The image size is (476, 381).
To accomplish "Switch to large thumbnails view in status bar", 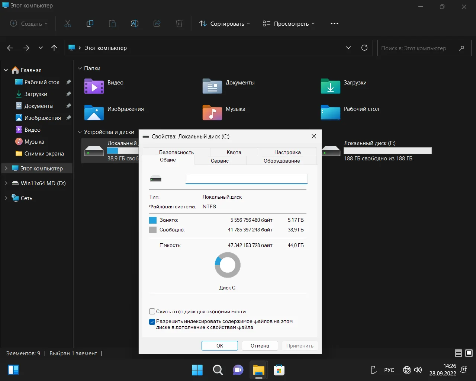I will [469, 353].
